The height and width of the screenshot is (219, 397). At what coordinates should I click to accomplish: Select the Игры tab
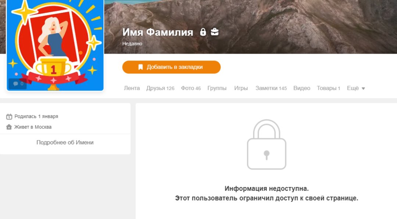[x=241, y=88]
